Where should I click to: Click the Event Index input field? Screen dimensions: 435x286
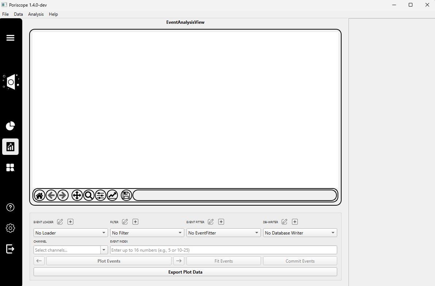(223, 250)
